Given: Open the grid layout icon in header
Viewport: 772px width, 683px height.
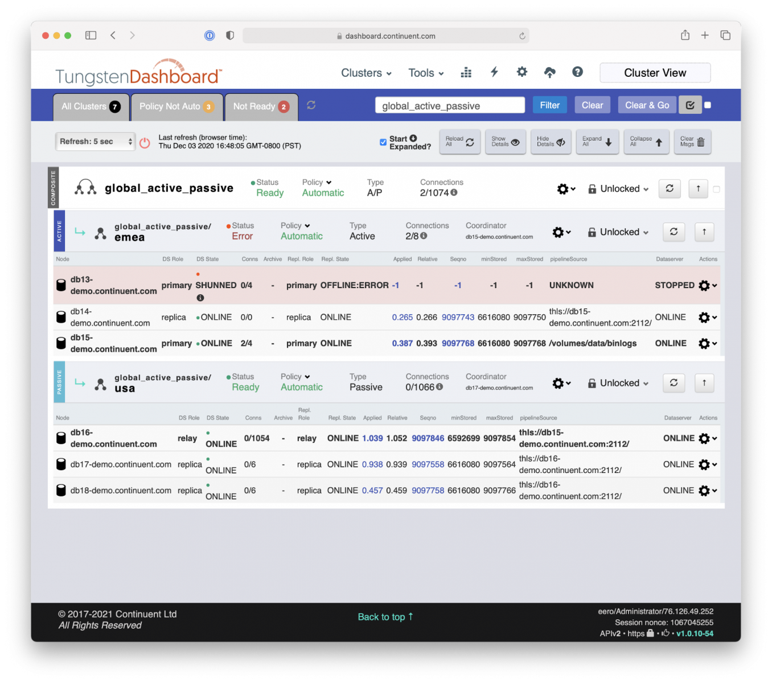Looking at the screenshot, I should tap(466, 72).
